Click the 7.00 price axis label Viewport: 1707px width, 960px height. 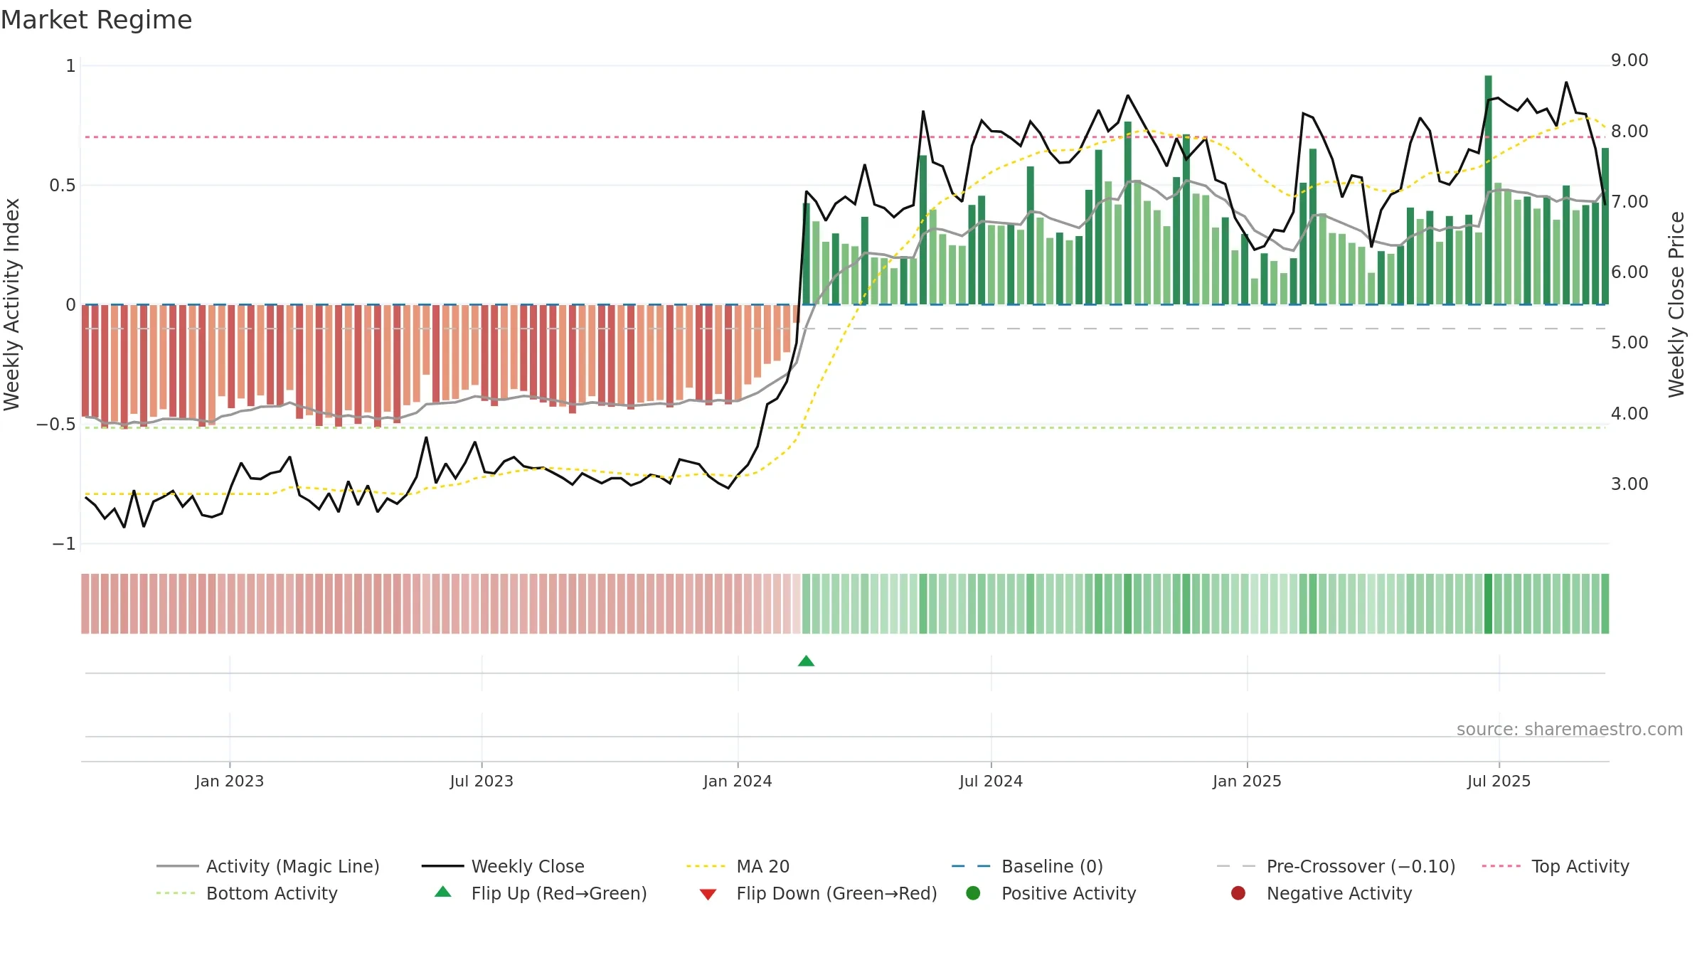coord(1629,202)
